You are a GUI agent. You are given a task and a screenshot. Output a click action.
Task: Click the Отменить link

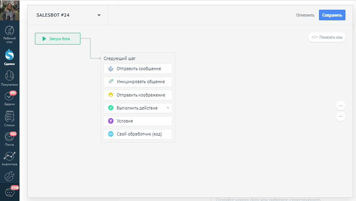pyautogui.click(x=305, y=15)
